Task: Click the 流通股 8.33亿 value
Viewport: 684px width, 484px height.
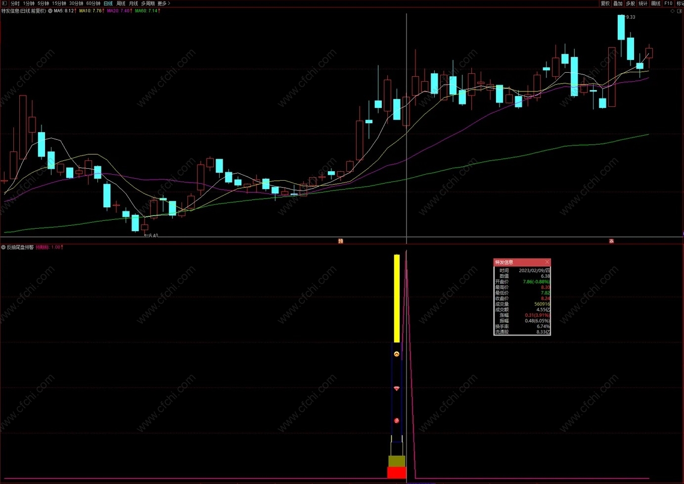Action: pos(543,332)
